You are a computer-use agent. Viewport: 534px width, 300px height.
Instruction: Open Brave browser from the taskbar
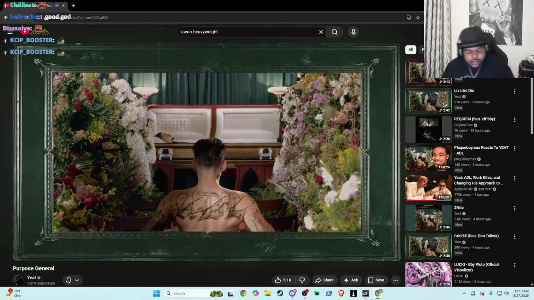pyautogui.click(x=341, y=293)
